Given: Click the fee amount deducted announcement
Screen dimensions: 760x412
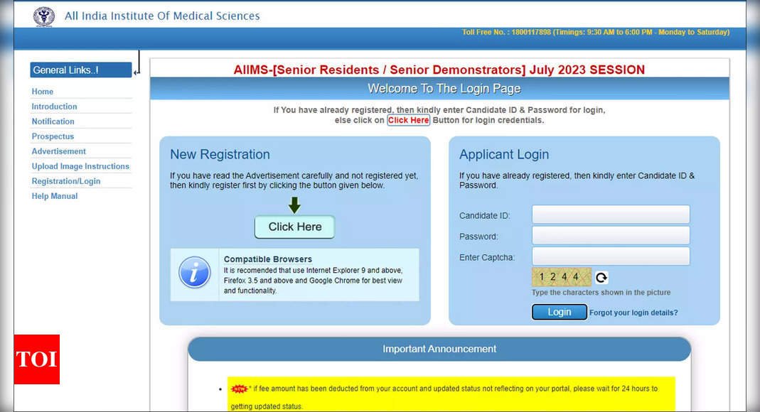Looking at the screenshot, I should (x=451, y=394).
